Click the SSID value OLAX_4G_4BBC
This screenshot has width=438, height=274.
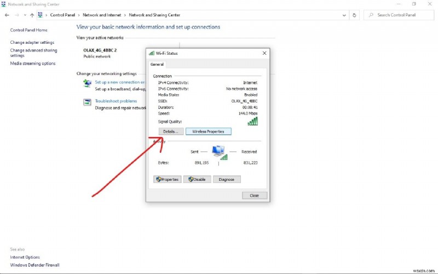pos(244,101)
